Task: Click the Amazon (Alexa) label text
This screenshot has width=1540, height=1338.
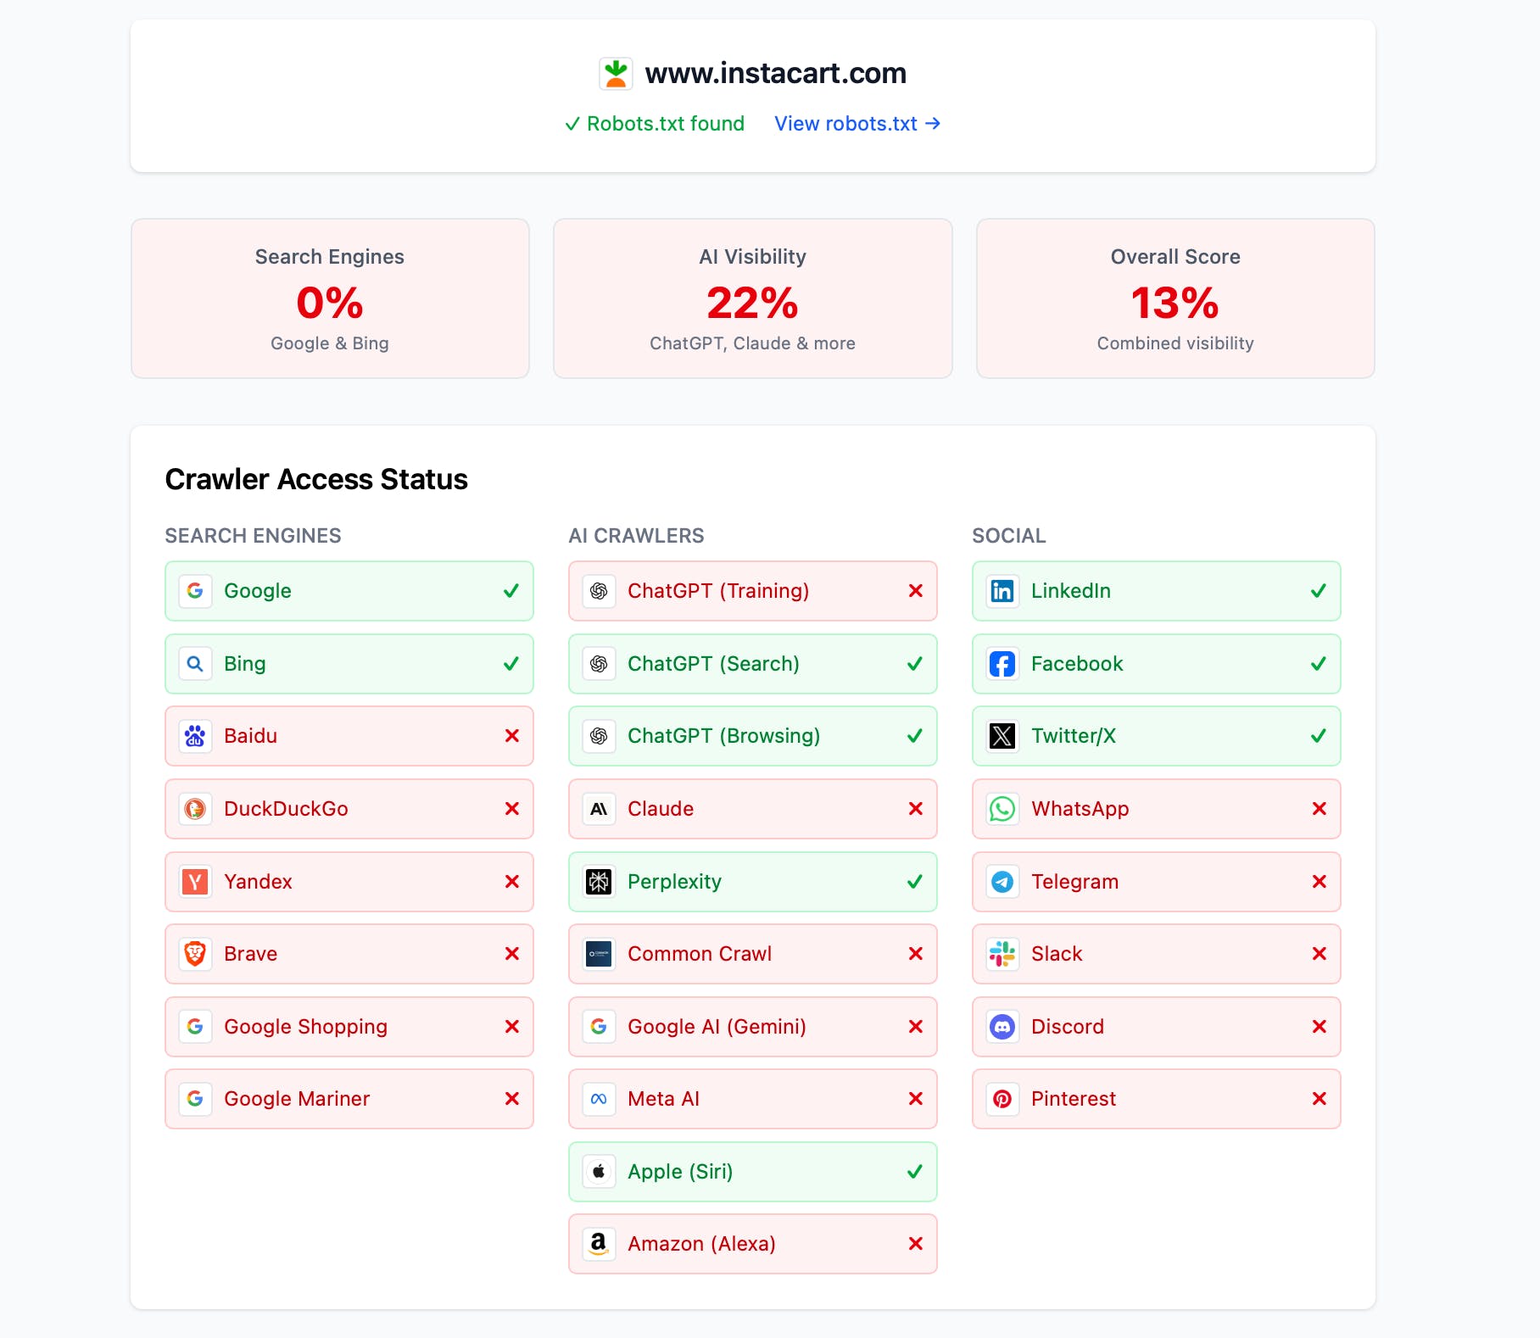Action: pyautogui.click(x=701, y=1244)
